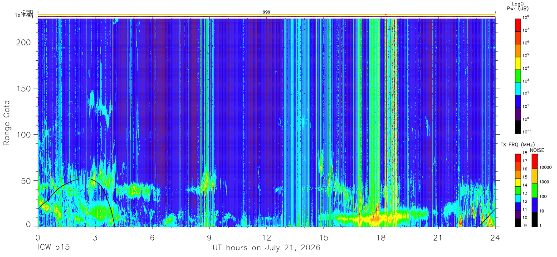This screenshot has width=557, height=257.
Task: Click the '12' hour tick label on time axis
Action: tap(266, 238)
